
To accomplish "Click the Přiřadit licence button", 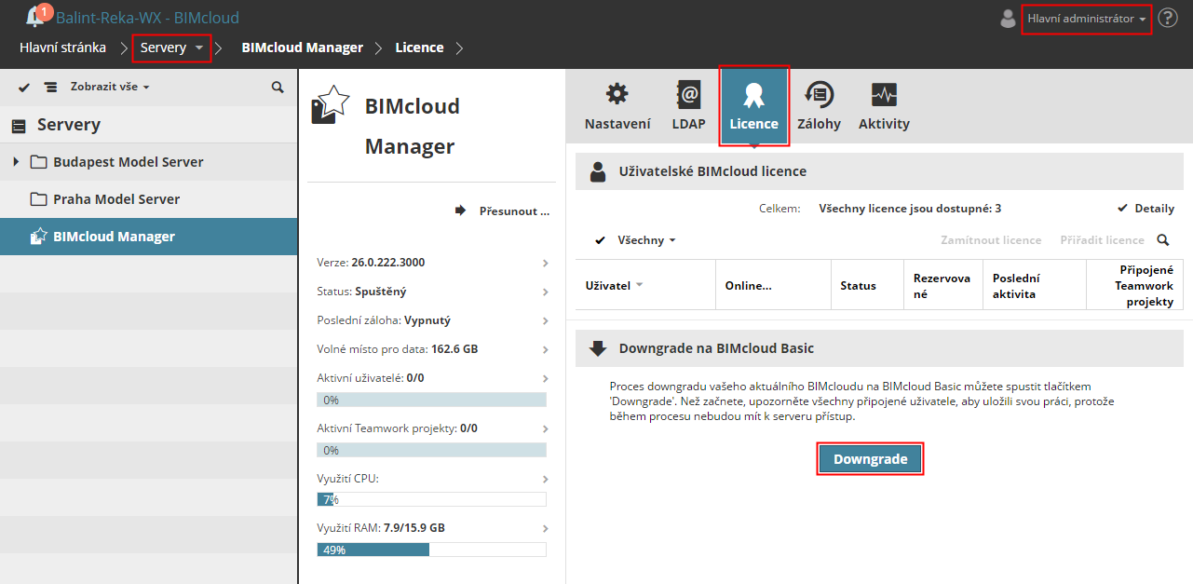I will pos(1102,240).
